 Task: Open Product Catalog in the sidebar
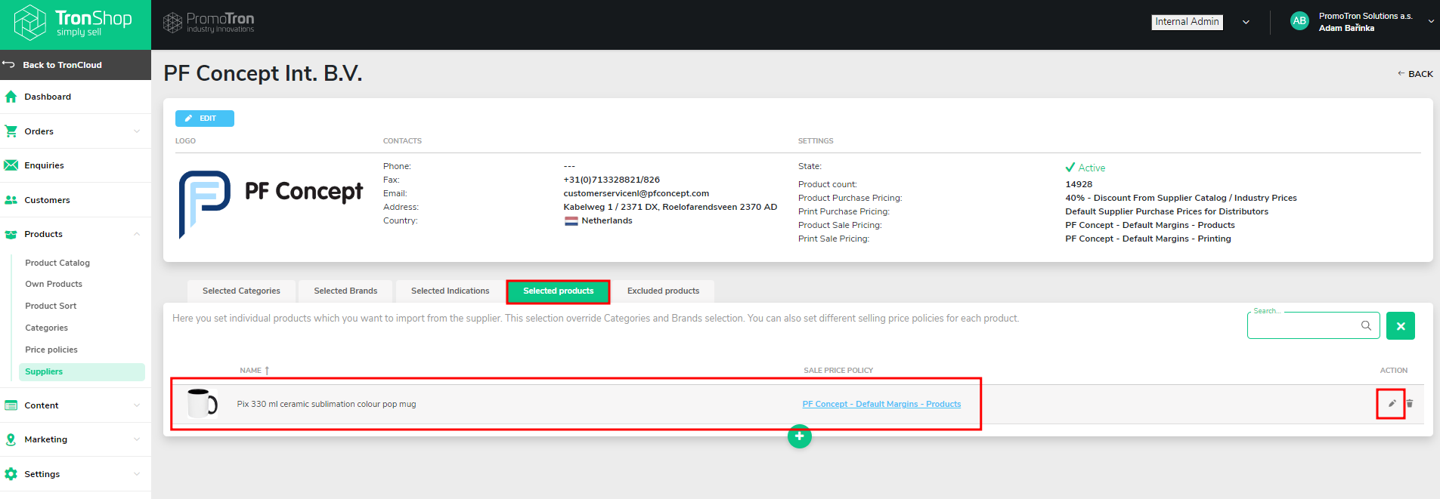click(57, 263)
